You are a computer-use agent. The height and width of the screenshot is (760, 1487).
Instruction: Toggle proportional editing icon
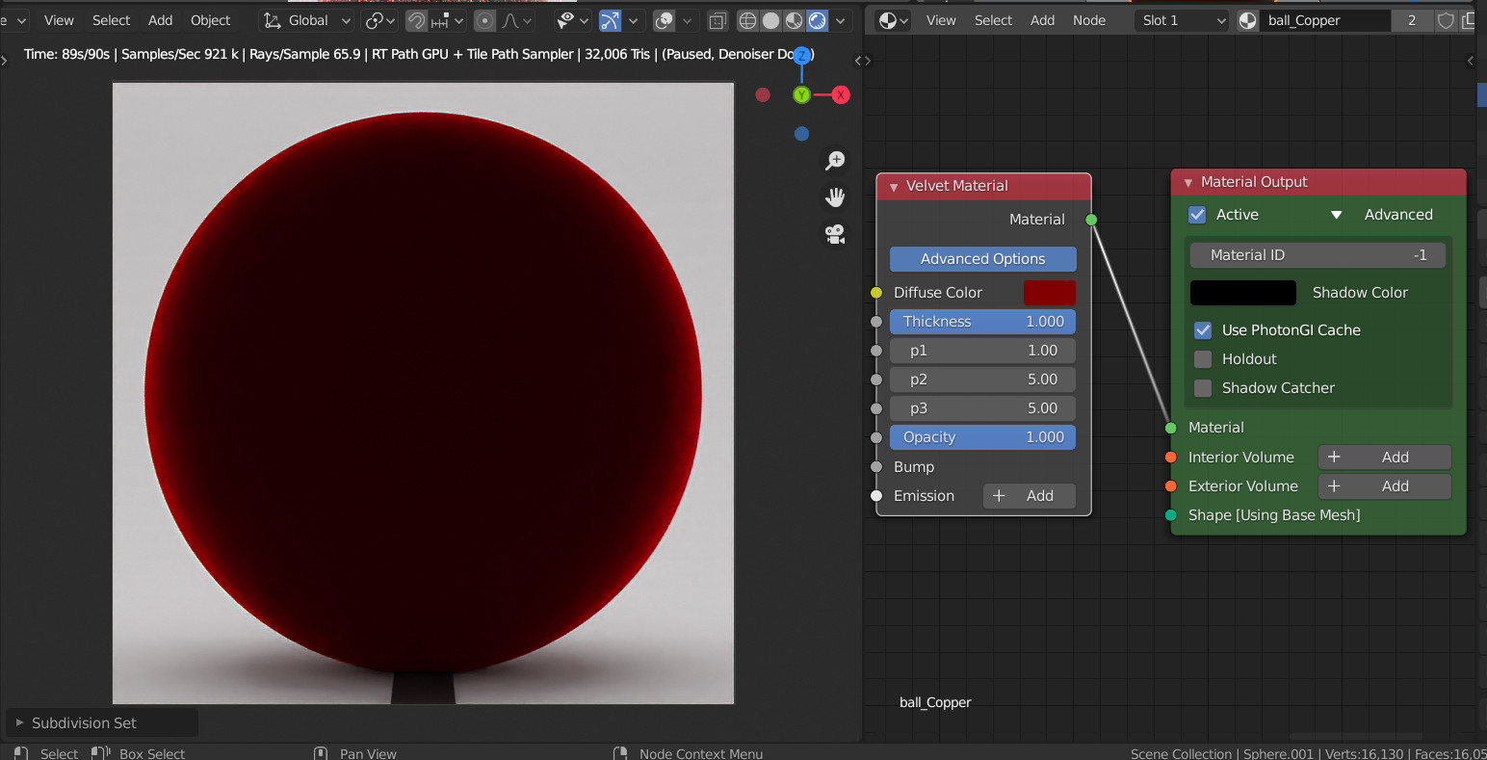tap(485, 20)
